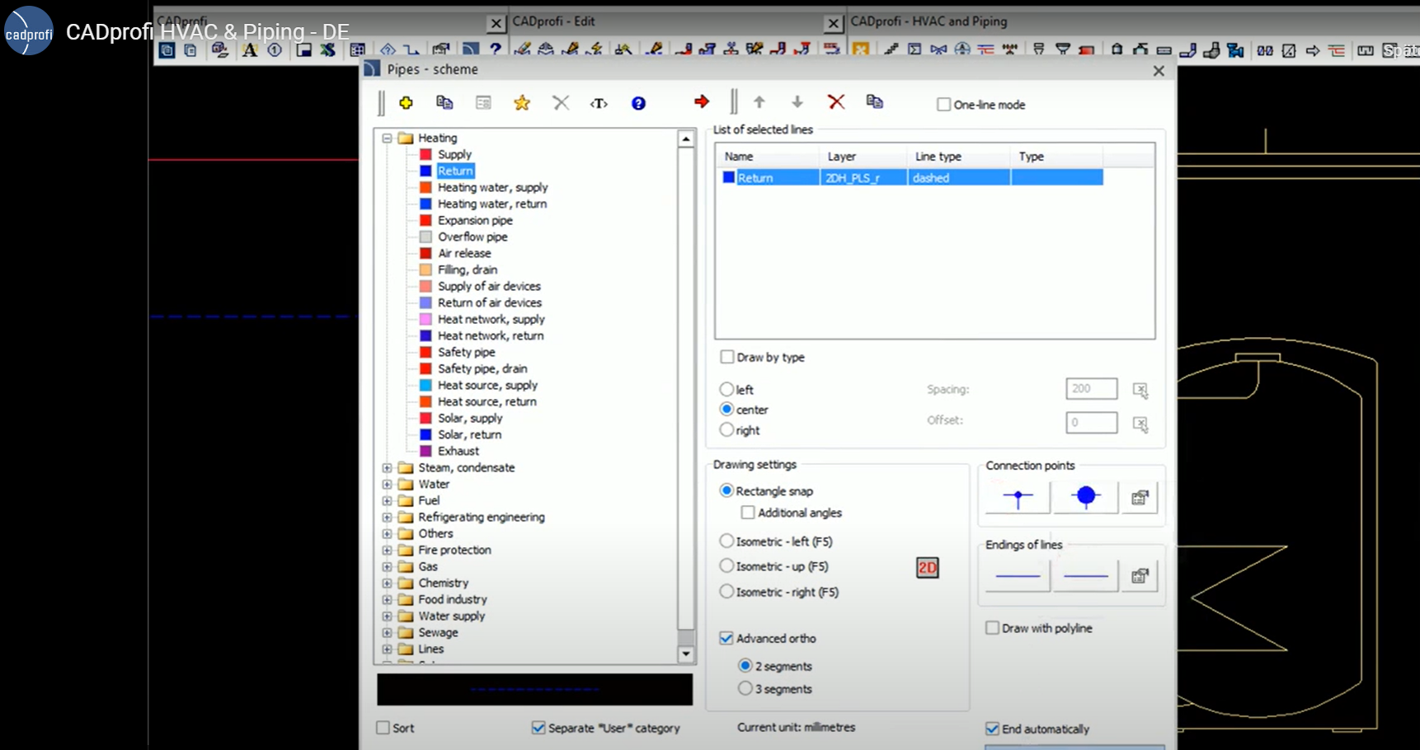The image size is (1420, 750).
Task: Select the filled dot connection point
Action: 1085,496
